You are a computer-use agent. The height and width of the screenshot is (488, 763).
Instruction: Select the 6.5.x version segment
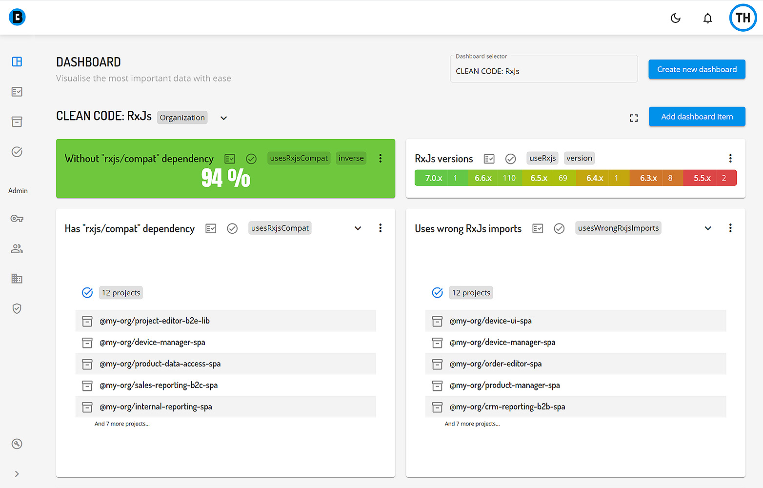pyautogui.click(x=548, y=178)
